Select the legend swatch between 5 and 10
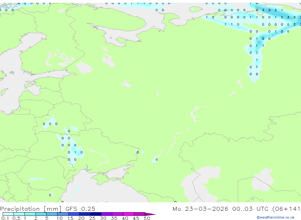The height and width of the screenshot is (220, 301). (52, 214)
